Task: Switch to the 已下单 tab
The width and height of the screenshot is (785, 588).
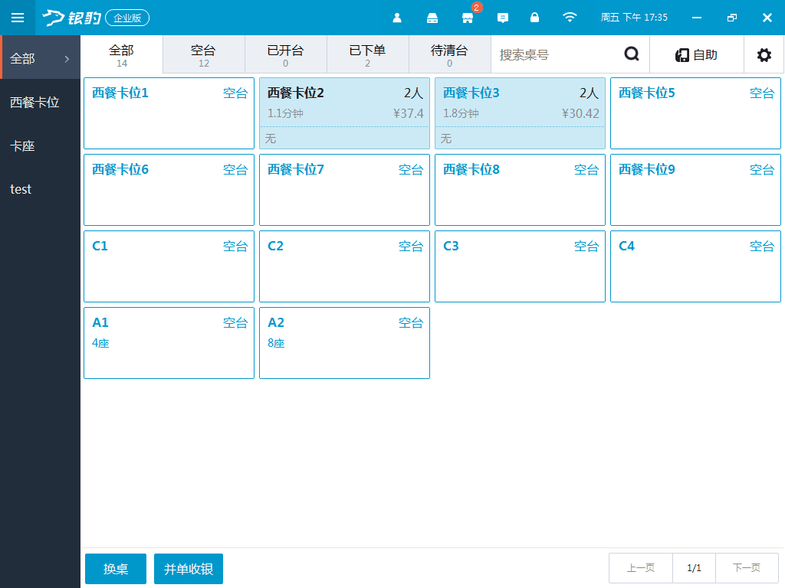Action: pos(368,54)
